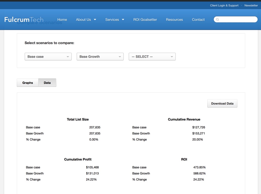Click the FulcrumTech logo

(23, 19)
